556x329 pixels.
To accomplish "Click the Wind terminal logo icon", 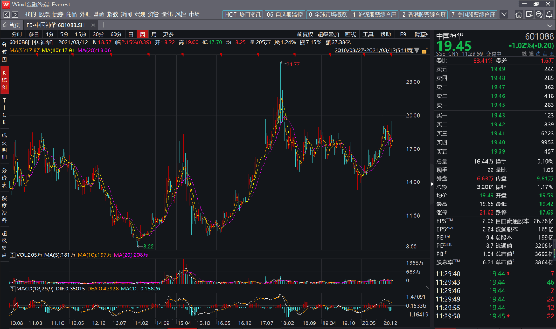I will pos(6,5).
